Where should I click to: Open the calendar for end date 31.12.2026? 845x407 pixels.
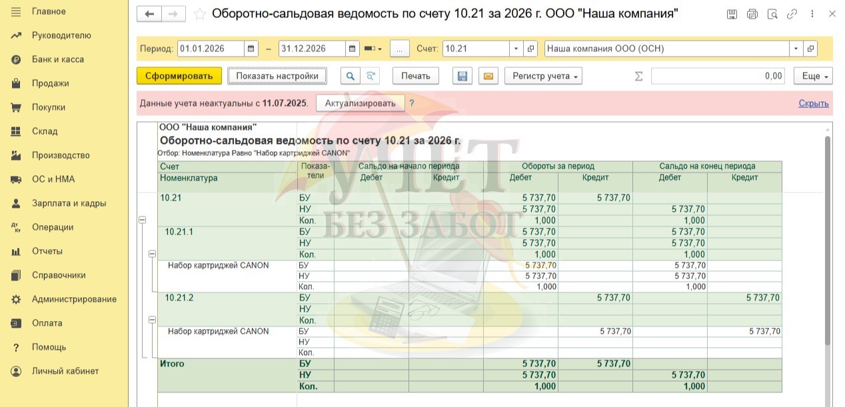point(353,49)
